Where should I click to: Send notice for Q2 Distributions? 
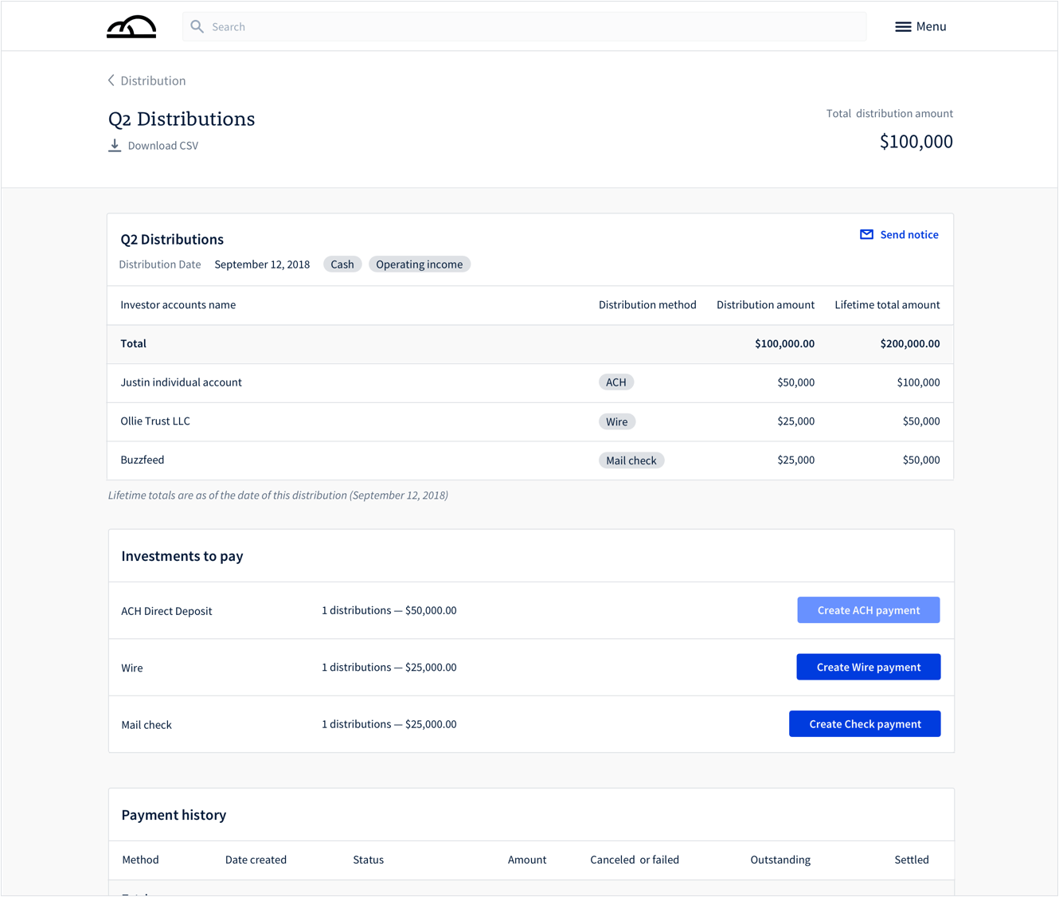tap(909, 235)
